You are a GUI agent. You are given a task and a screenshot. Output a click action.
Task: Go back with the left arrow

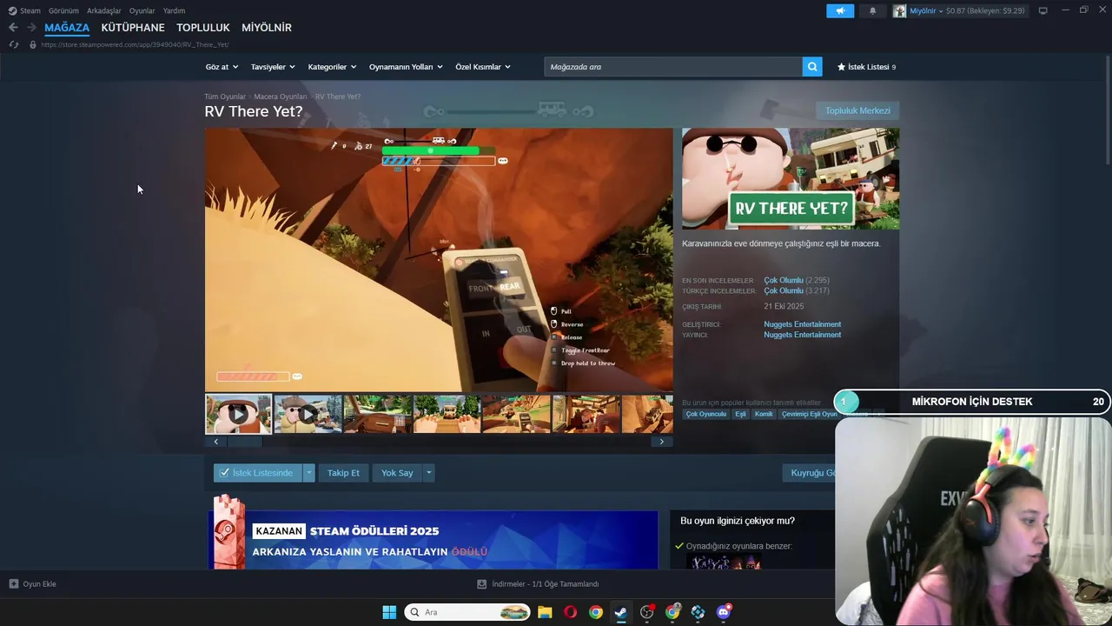click(x=13, y=28)
